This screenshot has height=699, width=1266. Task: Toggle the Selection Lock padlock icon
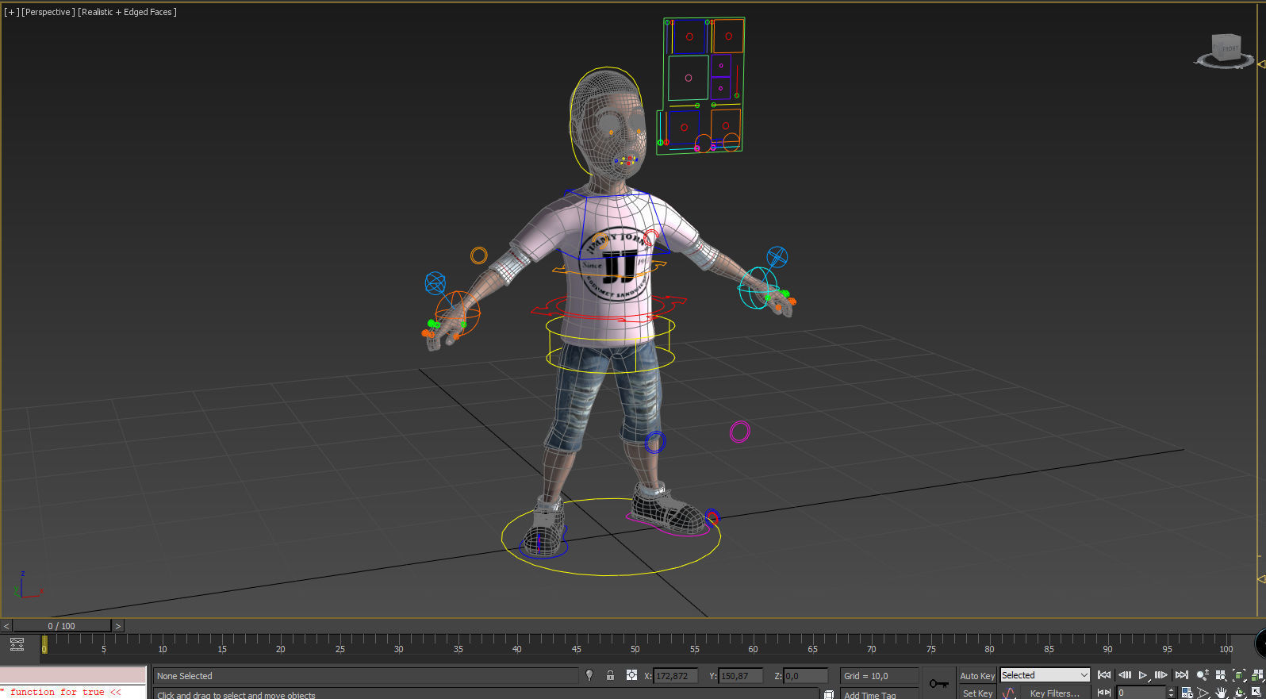(x=610, y=675)
